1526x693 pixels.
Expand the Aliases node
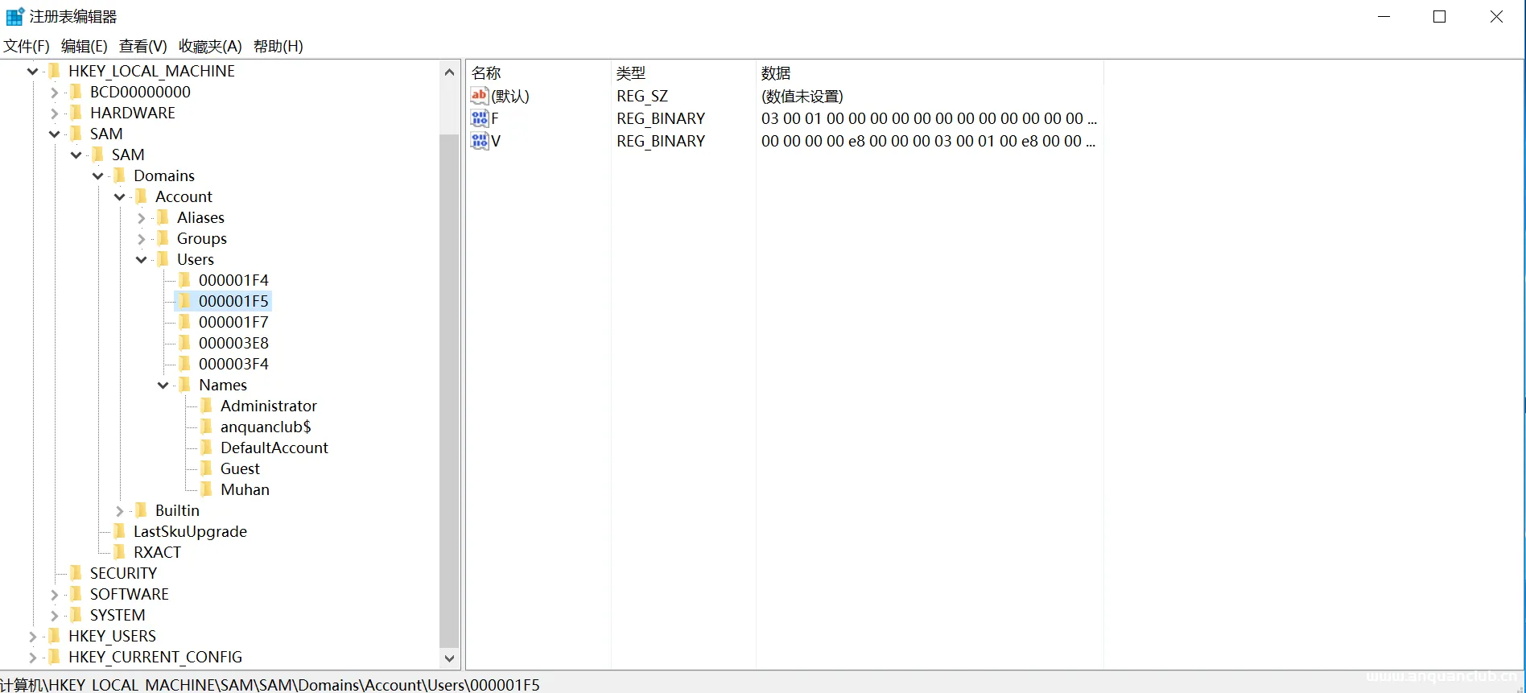pyautogui.click(x=142, y=217)
